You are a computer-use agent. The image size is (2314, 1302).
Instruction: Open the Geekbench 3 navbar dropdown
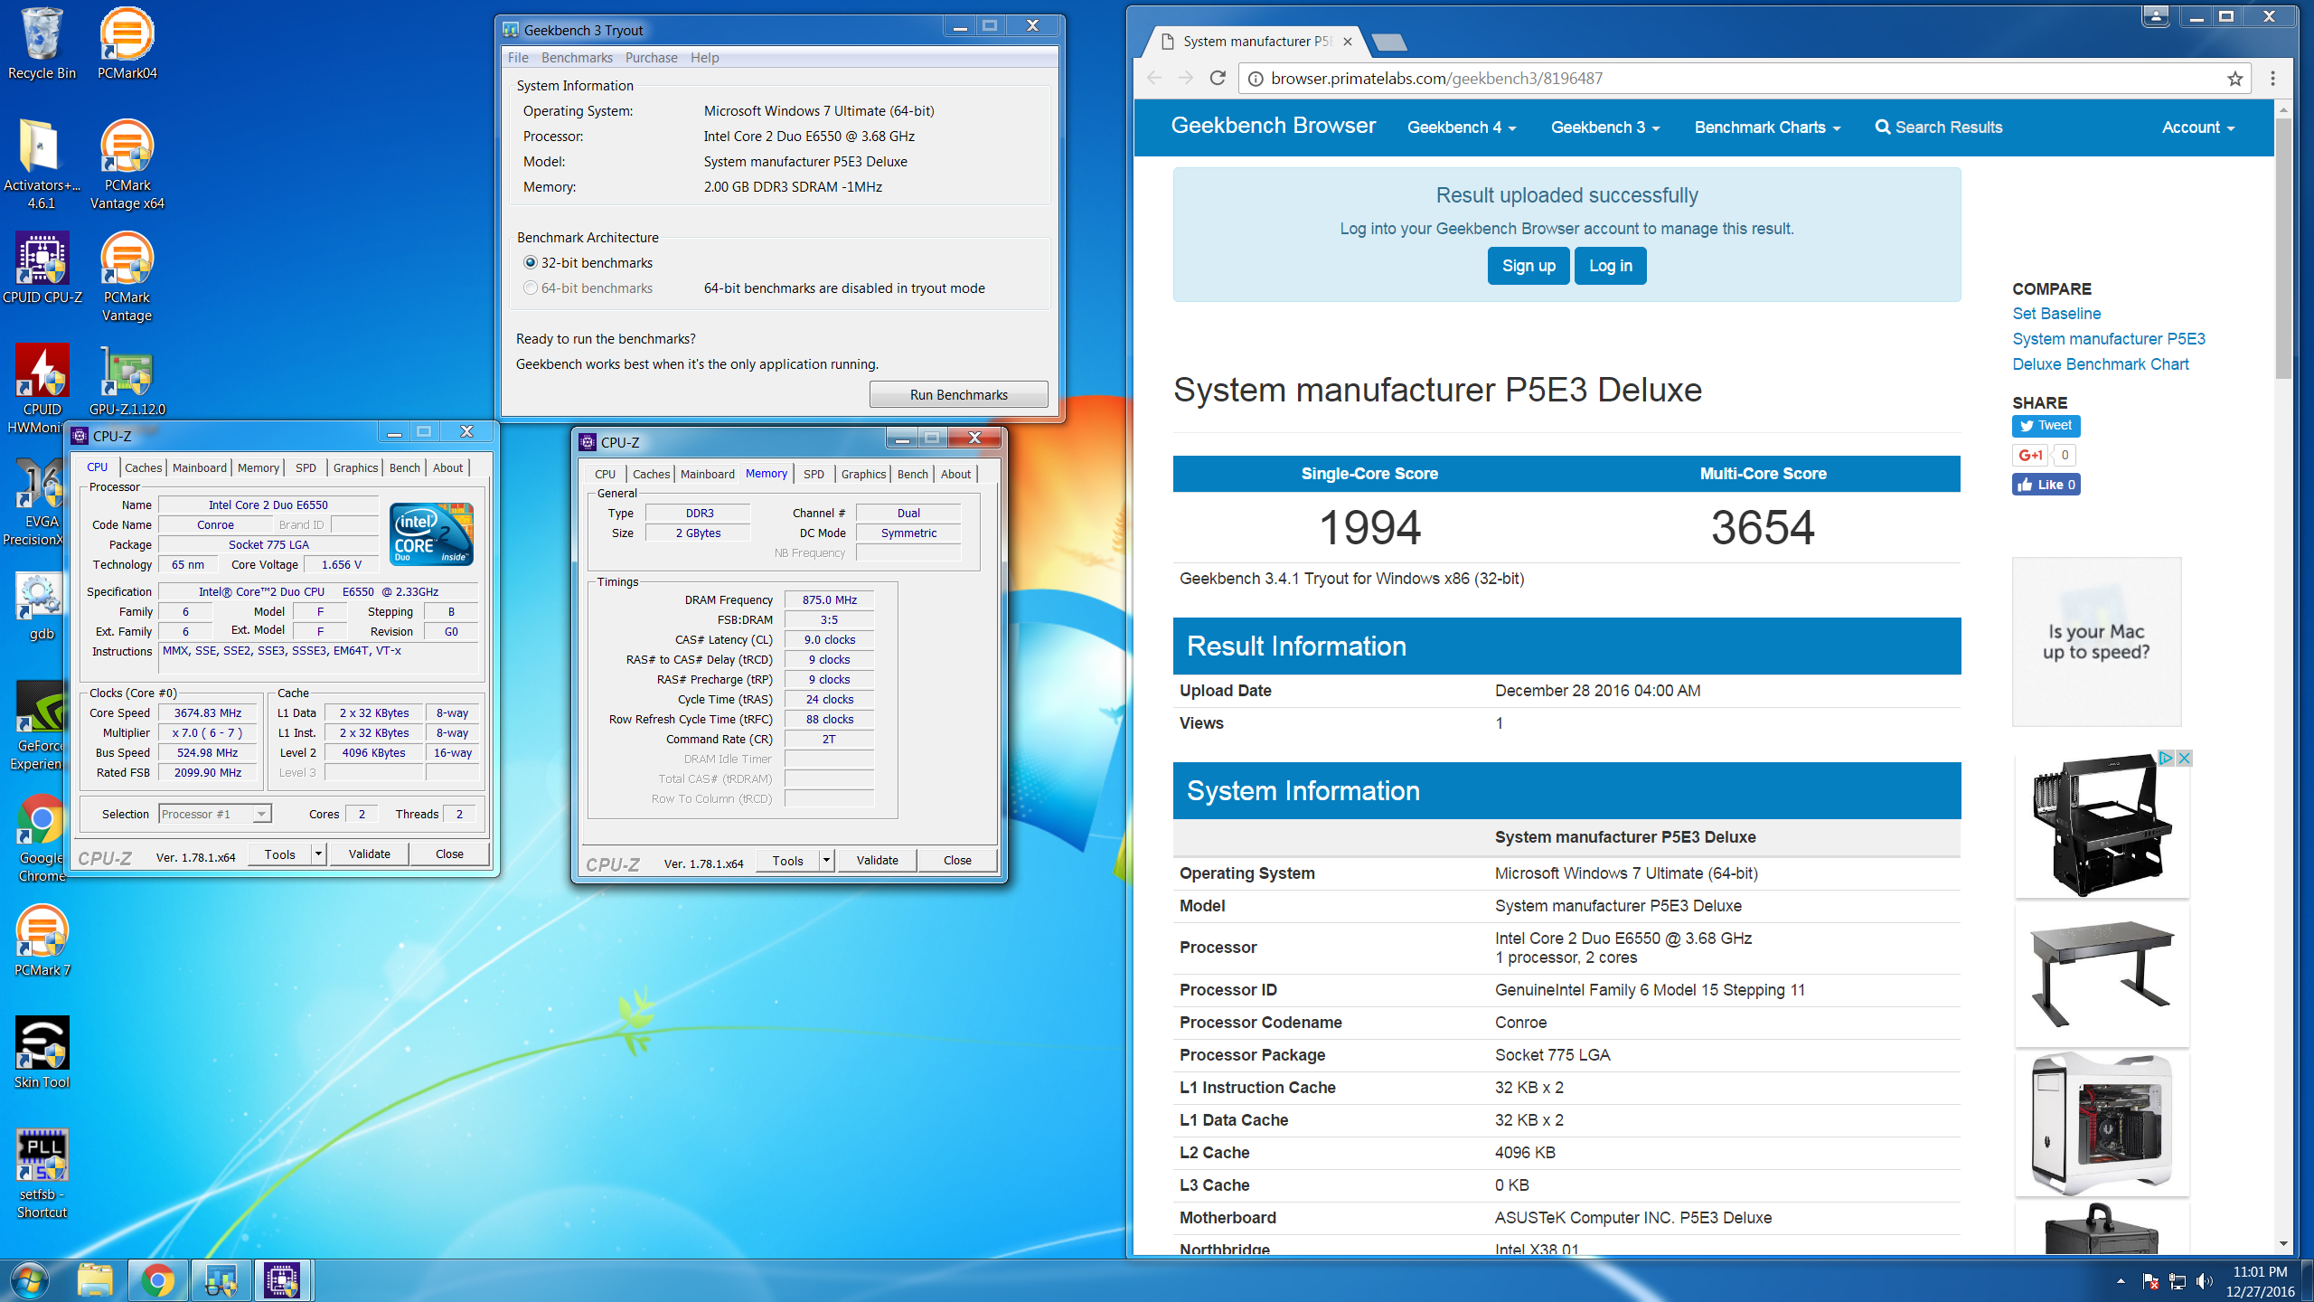(1605, 127)
